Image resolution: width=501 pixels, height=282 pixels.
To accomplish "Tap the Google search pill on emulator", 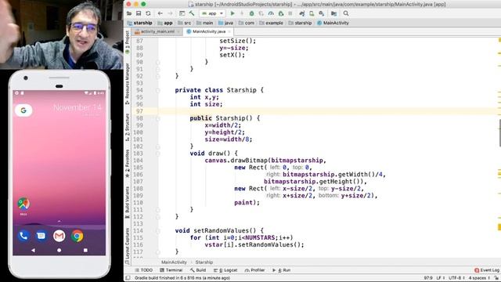I will click(23, 110).
